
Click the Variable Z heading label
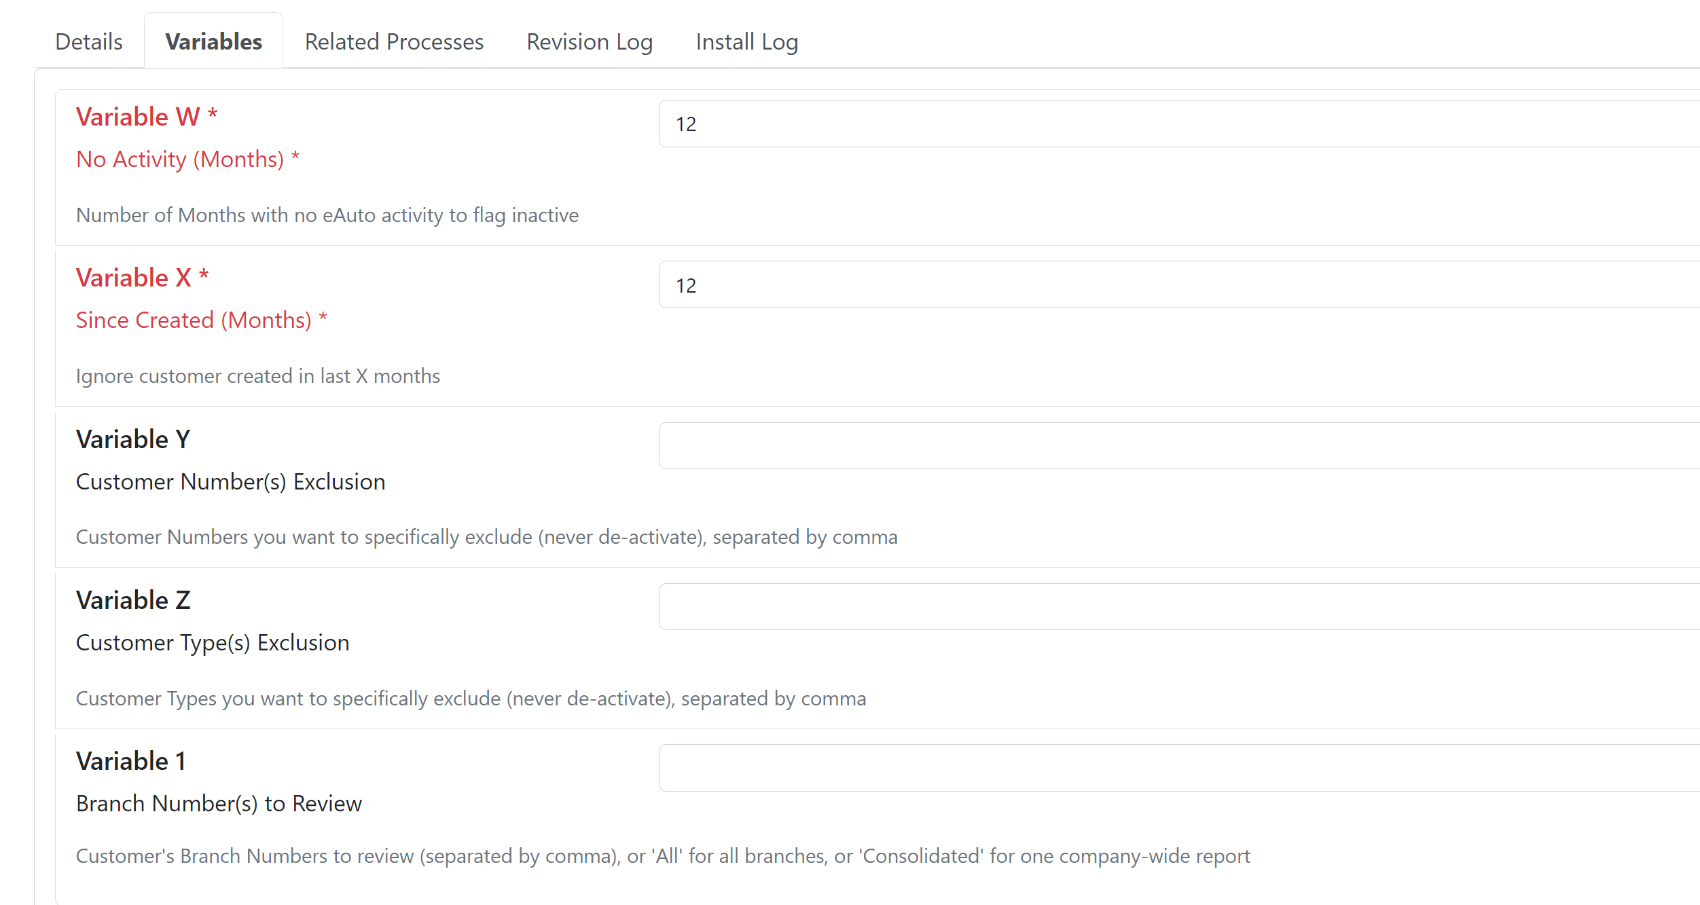point(133,599)
